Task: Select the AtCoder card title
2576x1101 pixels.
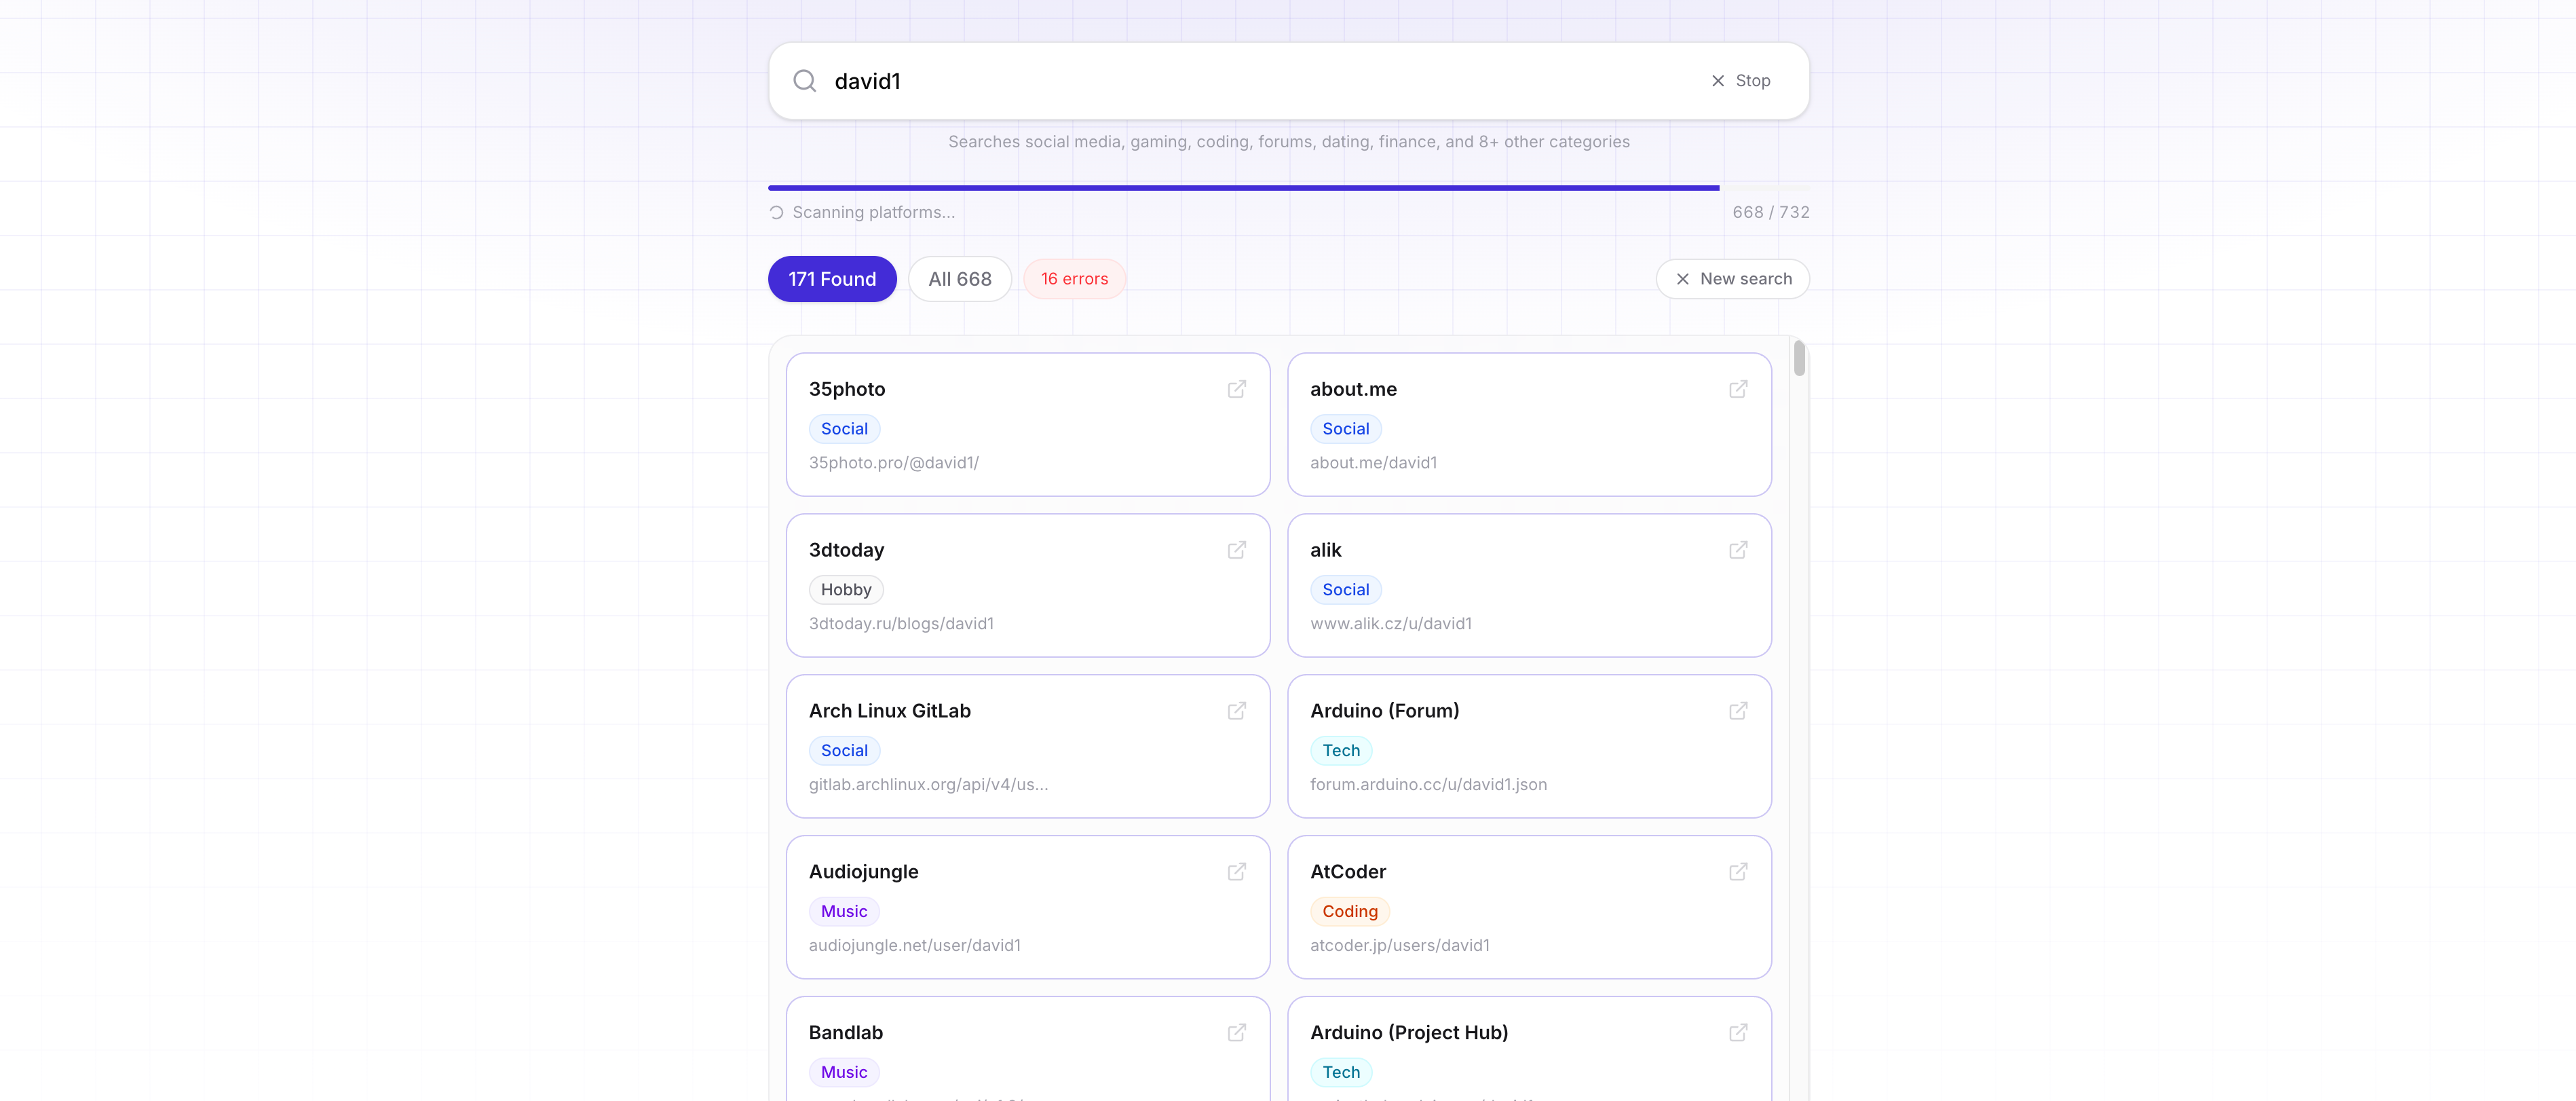Action: pos(1347,872)
